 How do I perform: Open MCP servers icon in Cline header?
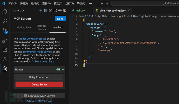tap(46, 10)
